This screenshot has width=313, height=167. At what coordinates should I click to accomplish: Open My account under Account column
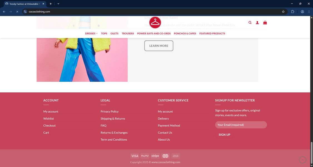tap(51, 112)
